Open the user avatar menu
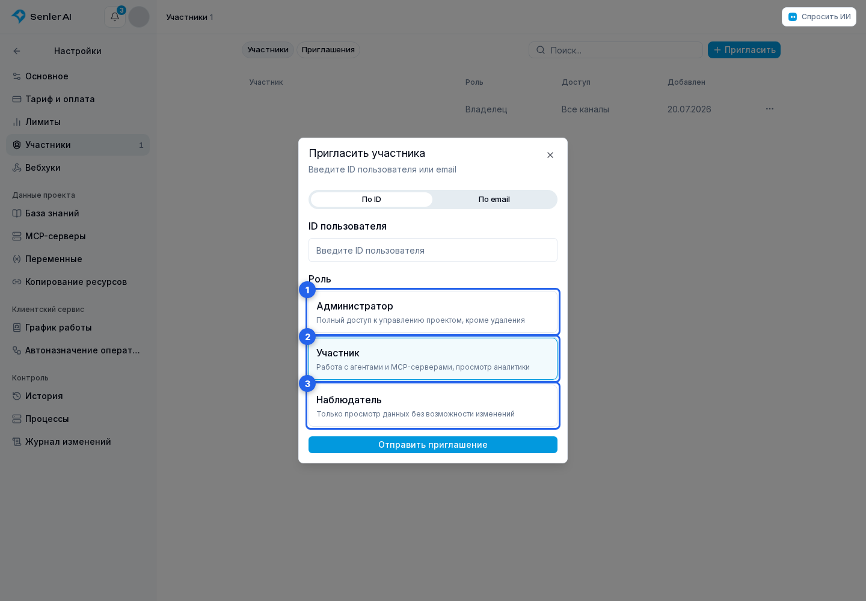Screen dimensions: 866x601 pyautogui.click(x=139, y=17)
